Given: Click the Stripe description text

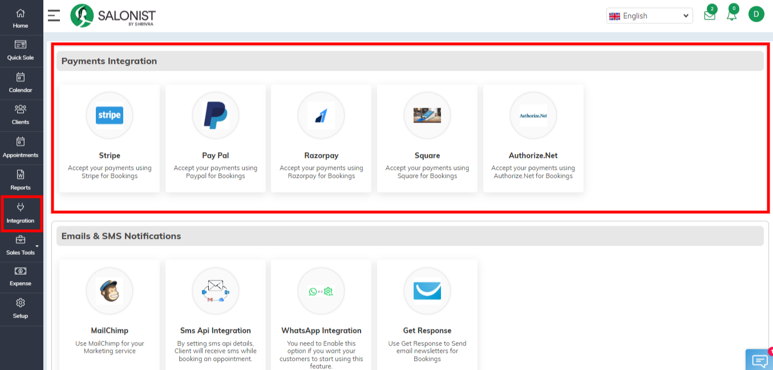Looking at the screenshot, I should 110,172.
